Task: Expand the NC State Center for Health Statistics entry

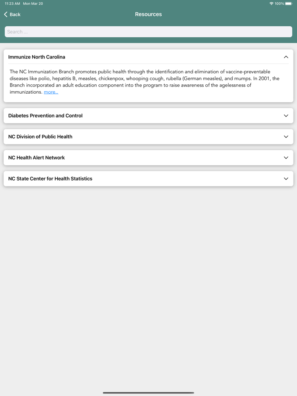Action: point(148,178)
